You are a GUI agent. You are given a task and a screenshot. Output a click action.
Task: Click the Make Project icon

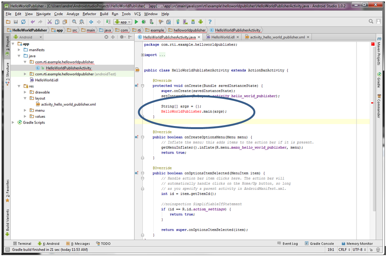pos(108,22)
